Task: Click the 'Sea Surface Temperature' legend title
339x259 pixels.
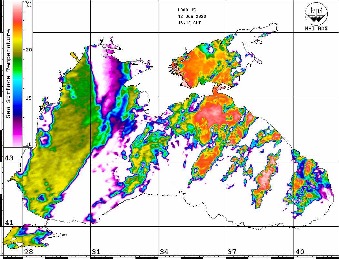Action: coord(8,74)
